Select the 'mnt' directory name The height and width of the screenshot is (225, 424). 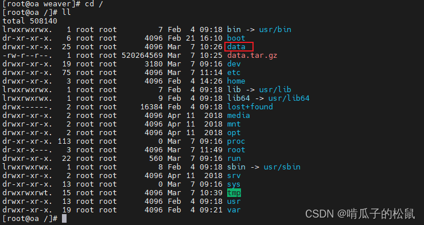coord(234,124)
